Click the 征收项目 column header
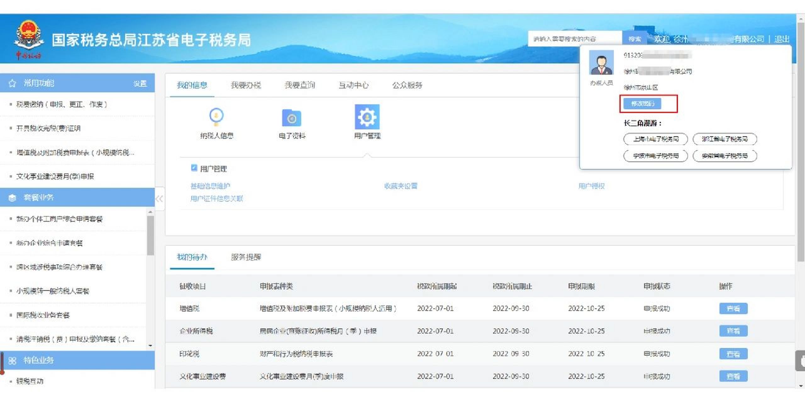The height and width of the screenshot is (402, 805). pyautogui.click(x=192, y=286)
